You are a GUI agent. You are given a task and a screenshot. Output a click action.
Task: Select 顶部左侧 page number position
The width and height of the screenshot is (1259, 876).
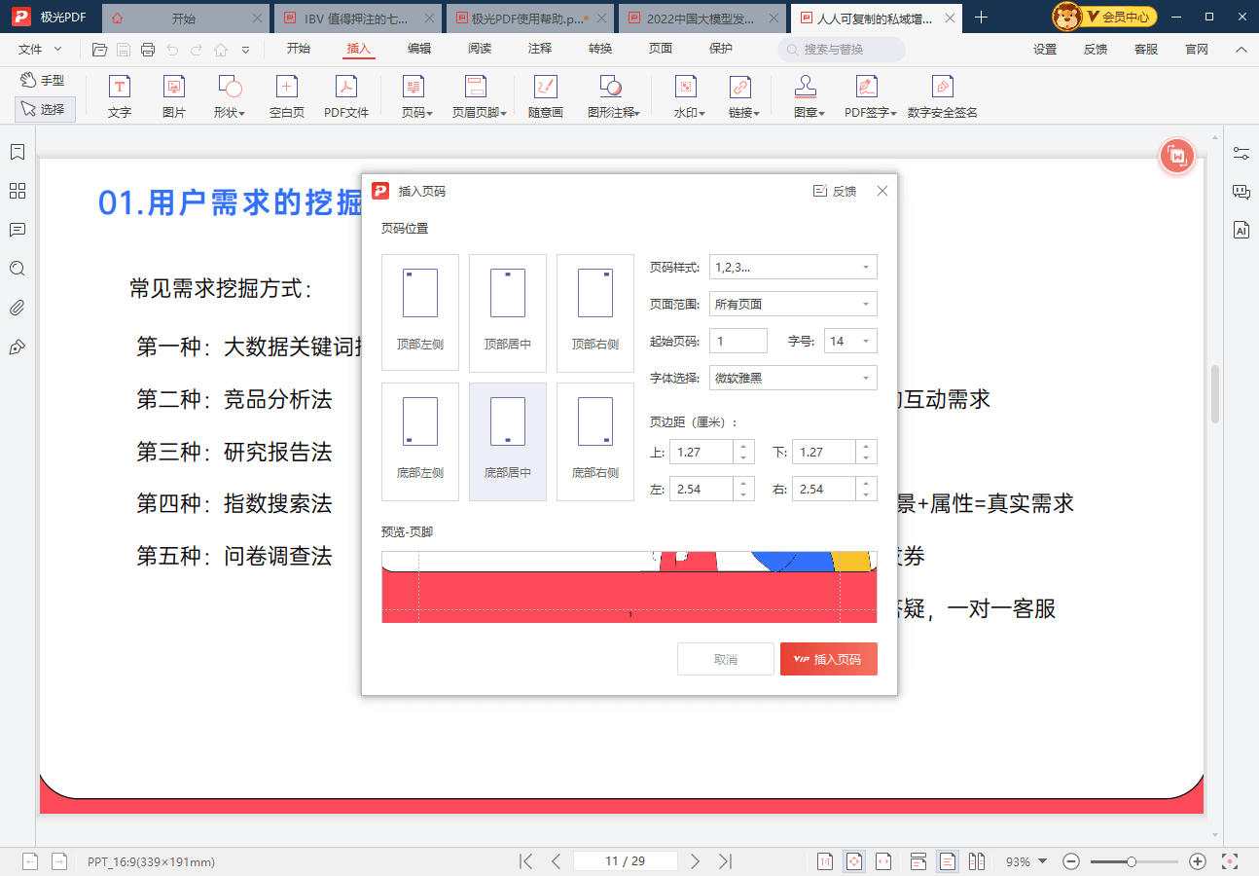pyautogui.click(x=420, y=312)
